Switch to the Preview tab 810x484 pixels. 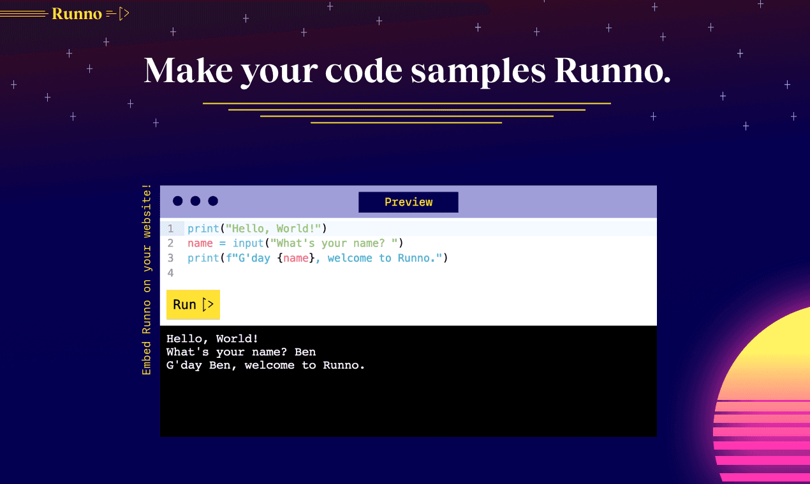[x=408, y=202]
